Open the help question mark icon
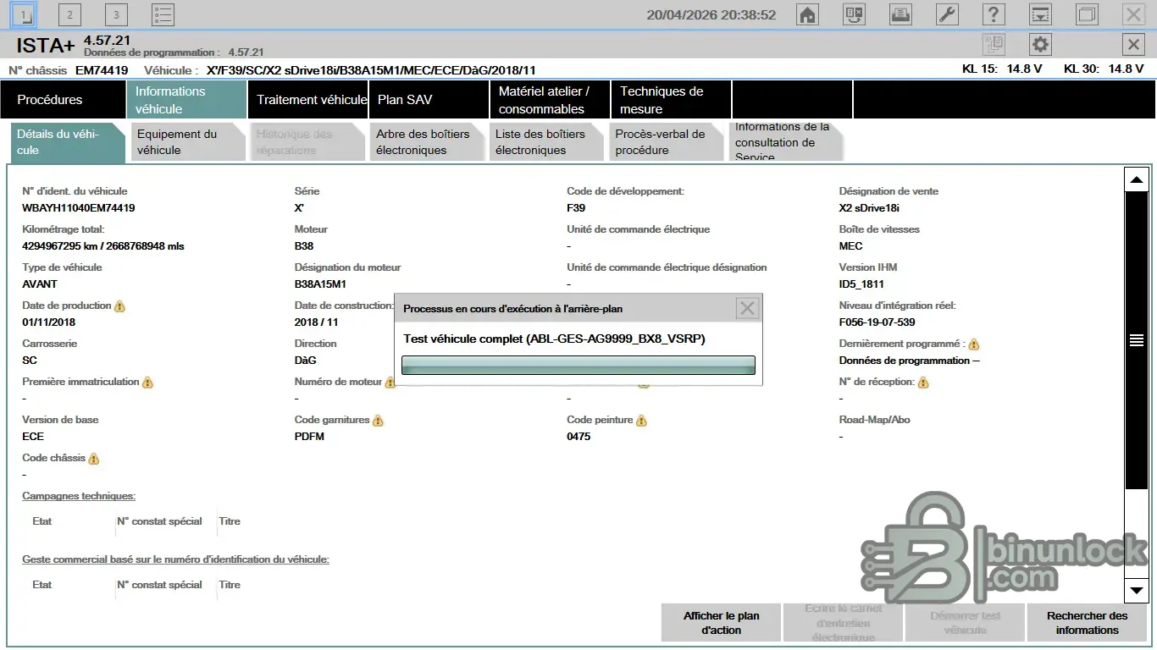The image size is (1157, 650). (994, 14)
